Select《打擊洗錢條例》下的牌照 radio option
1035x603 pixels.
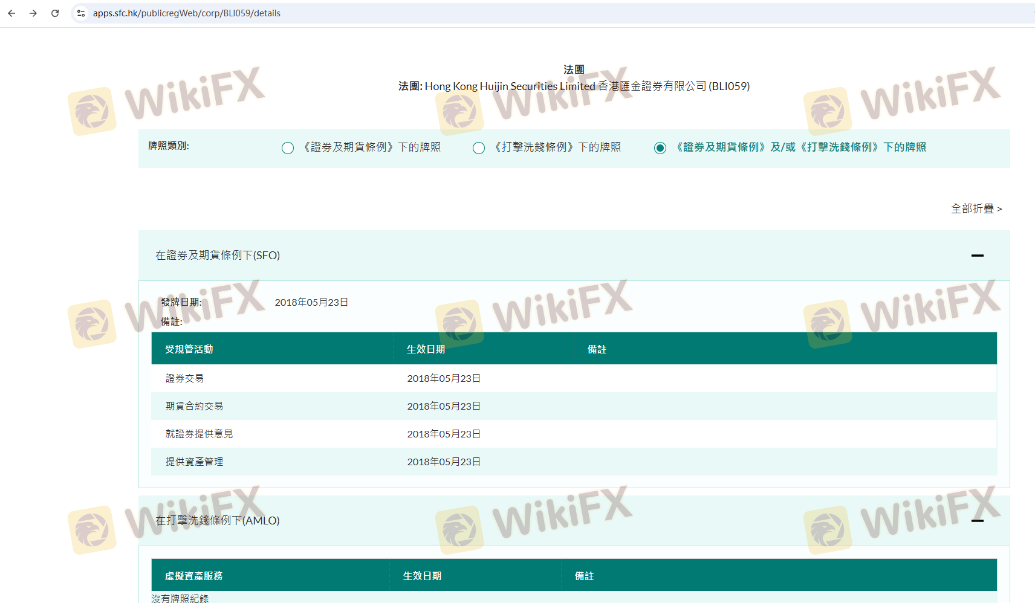[479, 148]
